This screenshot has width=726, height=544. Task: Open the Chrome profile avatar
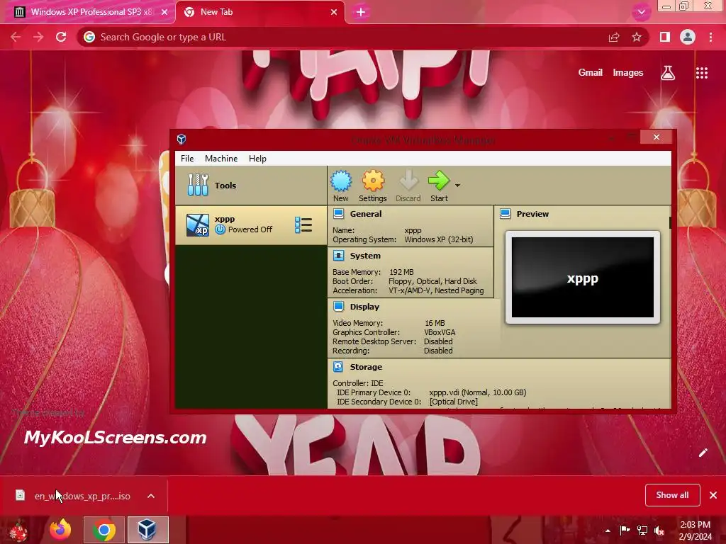click(688, 37)
